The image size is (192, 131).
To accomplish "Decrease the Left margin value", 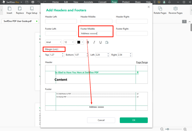I will (108, 56).
